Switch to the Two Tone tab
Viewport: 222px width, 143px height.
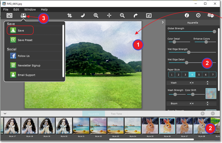pos(116,114)
